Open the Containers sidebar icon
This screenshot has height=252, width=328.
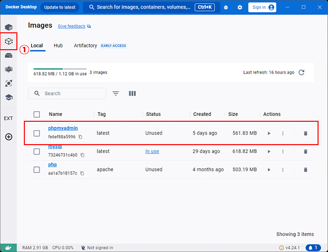[8, 27]
